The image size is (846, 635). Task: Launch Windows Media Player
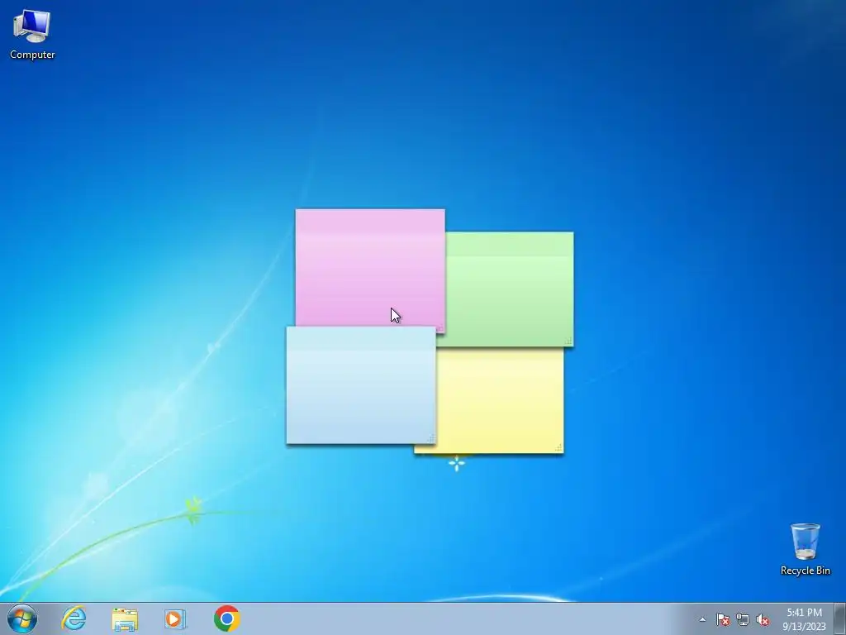(175, 618)
